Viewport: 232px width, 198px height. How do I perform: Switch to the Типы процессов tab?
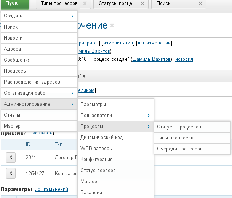pos(59,3)
